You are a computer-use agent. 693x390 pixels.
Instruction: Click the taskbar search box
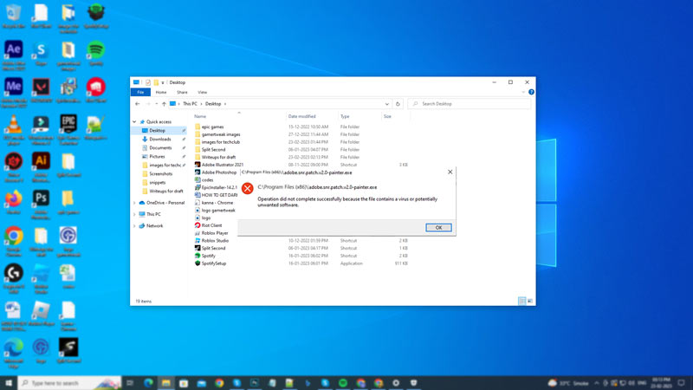coord(69,383)
